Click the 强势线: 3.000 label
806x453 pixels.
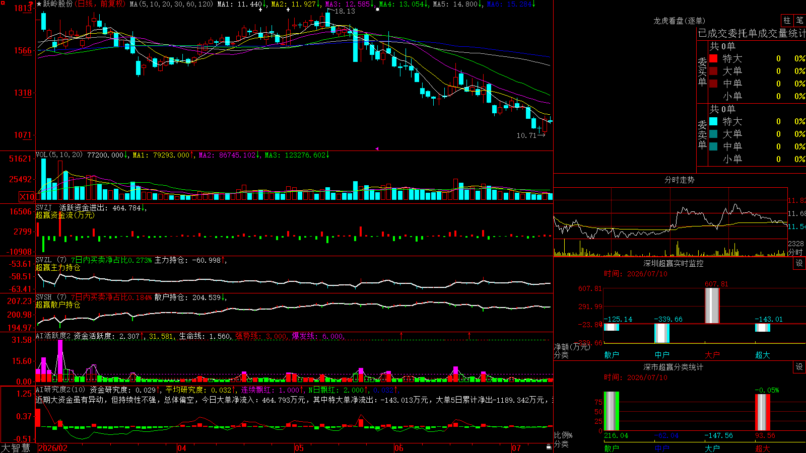pos(261,336)
